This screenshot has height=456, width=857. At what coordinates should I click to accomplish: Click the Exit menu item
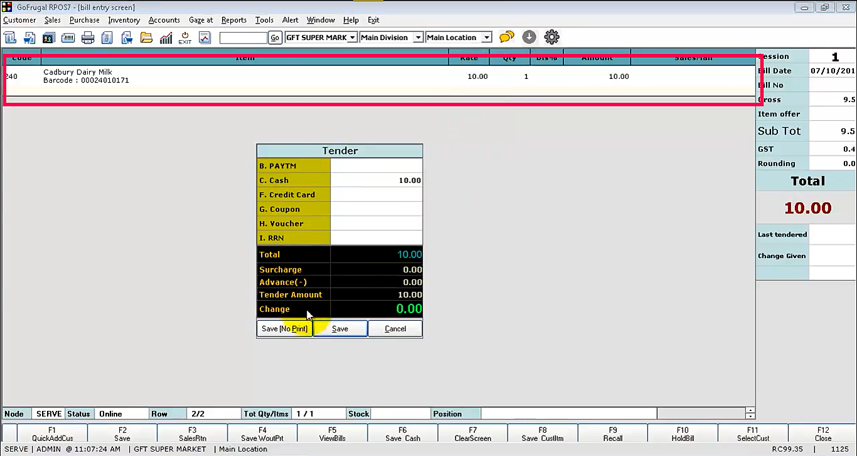[373, 20]
